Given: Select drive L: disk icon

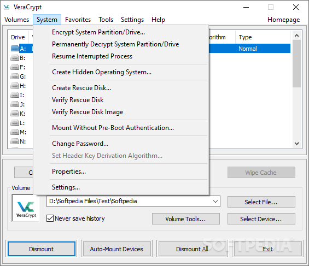Looking at the screenshot, I should click(x=15, y=123).
